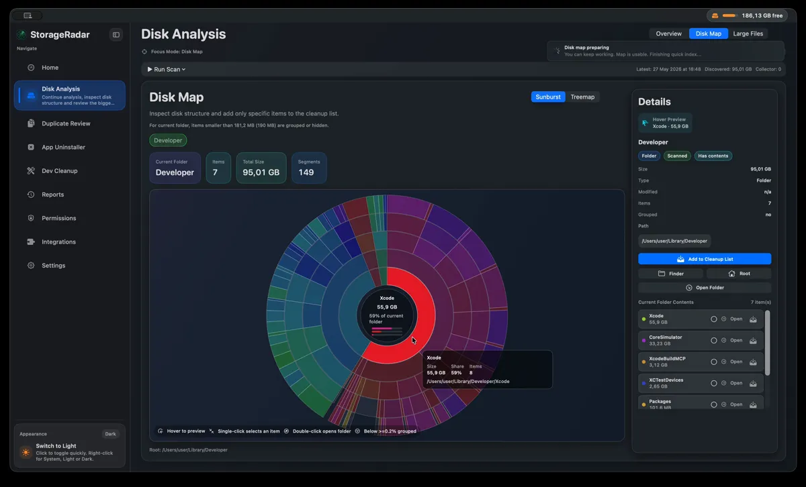The image size is (806, 487).
Task: Click the Segments 149 card
Action: click(309, 168)
